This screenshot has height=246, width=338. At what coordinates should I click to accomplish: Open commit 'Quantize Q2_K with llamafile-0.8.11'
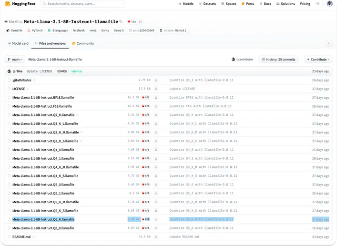click(201, 115)
